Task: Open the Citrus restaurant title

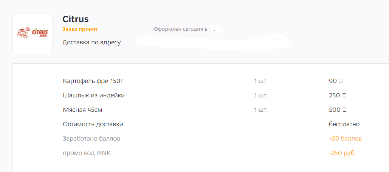Action: pyautogui.click(x=76, y=19)
